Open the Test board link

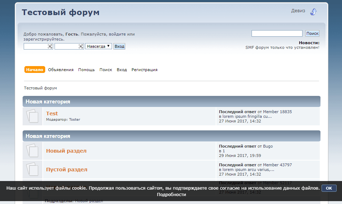click(x=52, y=113)
